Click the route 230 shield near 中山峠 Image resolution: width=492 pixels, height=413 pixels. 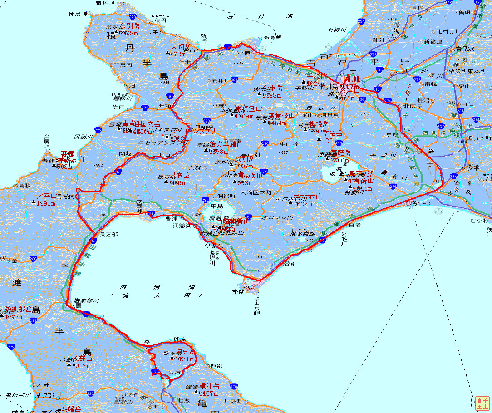pyautogui.click(x=265, y=143)
